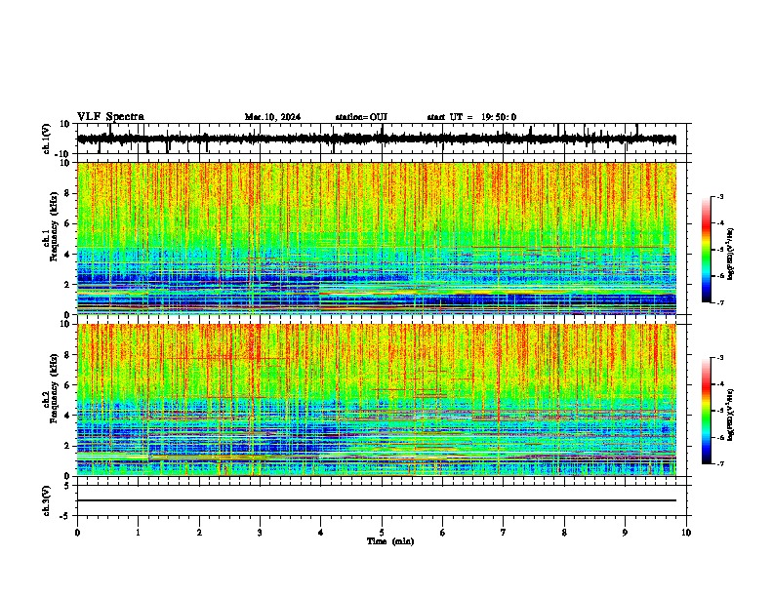Image resolution: width=773 pixels, height=597 pixels.
Task: Click the log(PSD) label beside ch.1 color bar
Action: pos(730,255)
